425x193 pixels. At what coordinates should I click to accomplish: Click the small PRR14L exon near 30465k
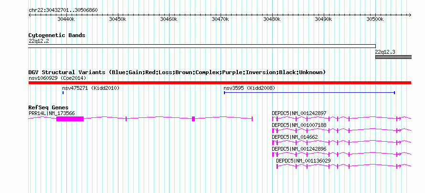[193, 119]
